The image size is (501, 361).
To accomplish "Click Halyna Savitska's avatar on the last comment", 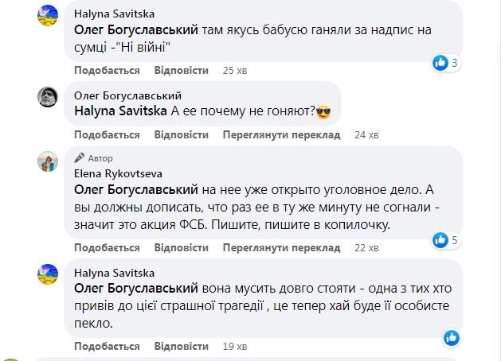I will (x=49, y=274).
